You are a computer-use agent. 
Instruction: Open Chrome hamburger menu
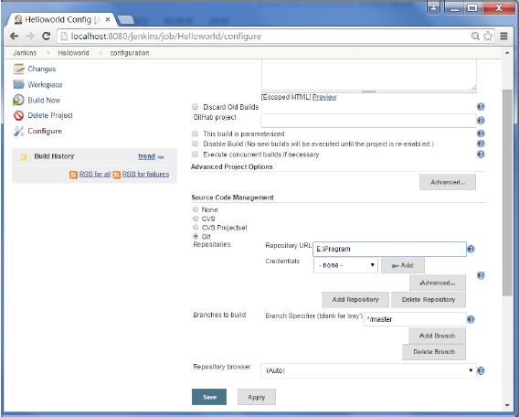[503, 36]
